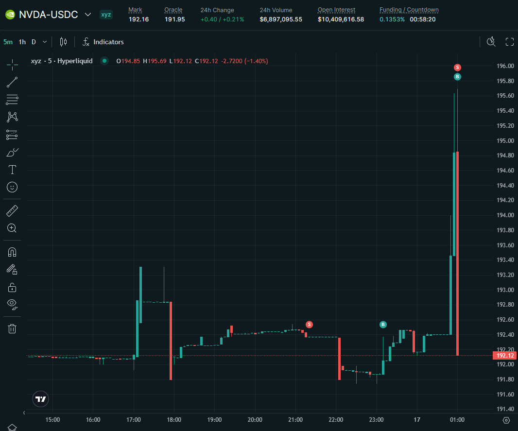Enter fullscreen chart mode
The image size is (518, 431).
pos(510,42)
